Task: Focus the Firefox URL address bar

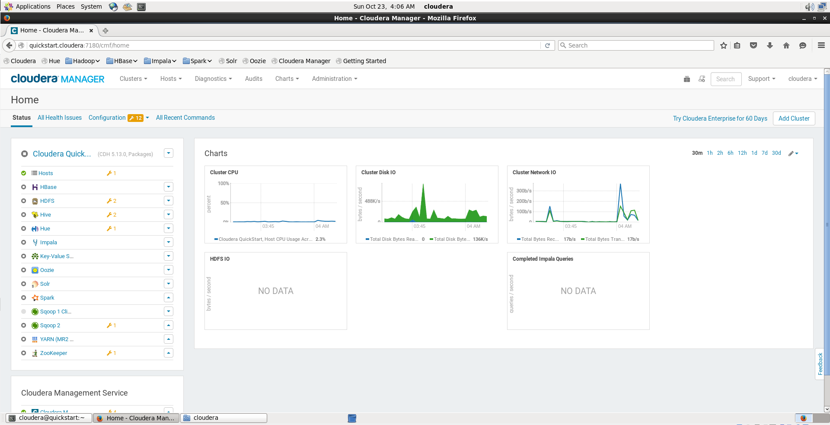Action: 283,45
